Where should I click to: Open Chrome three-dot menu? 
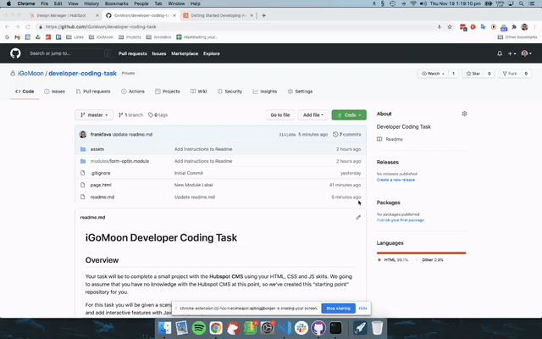(534, 26)
